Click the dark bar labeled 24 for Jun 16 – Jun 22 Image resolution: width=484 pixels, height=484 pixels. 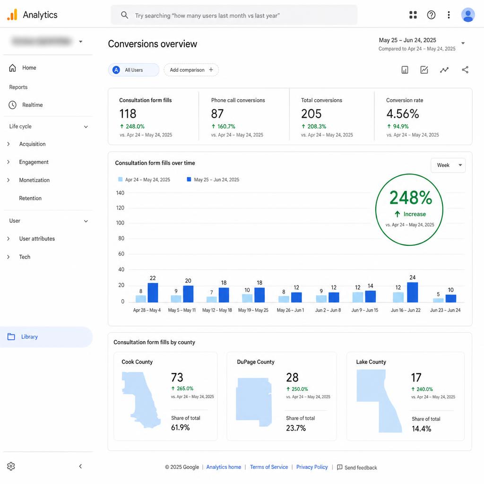pyautogui.click(x=412, y=292)
